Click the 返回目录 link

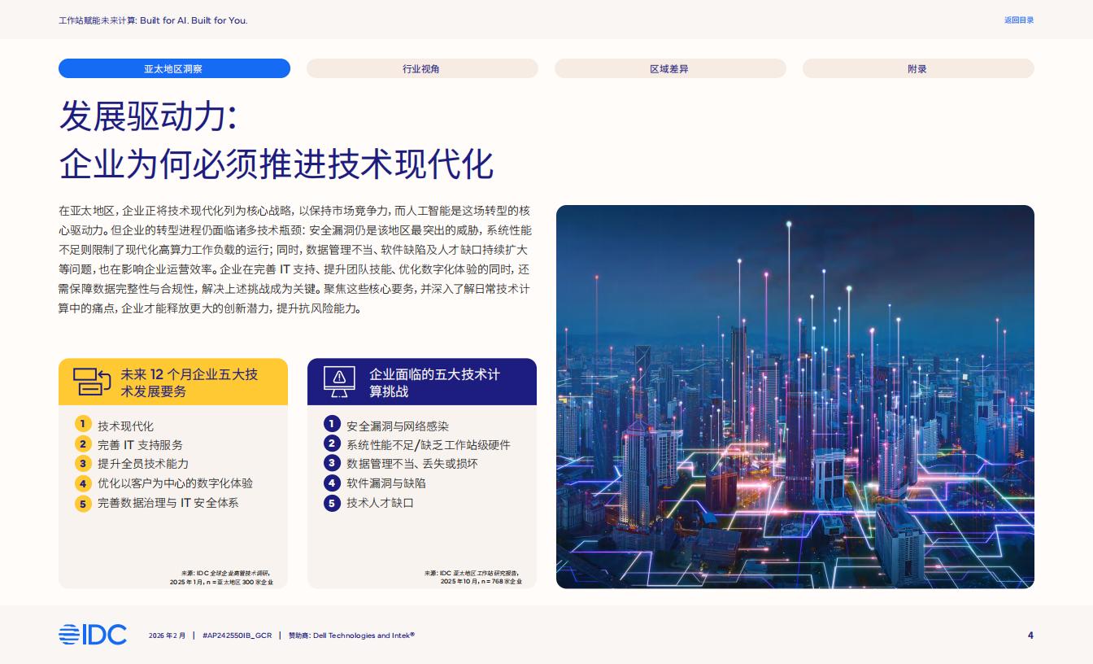click(1018, 20)
